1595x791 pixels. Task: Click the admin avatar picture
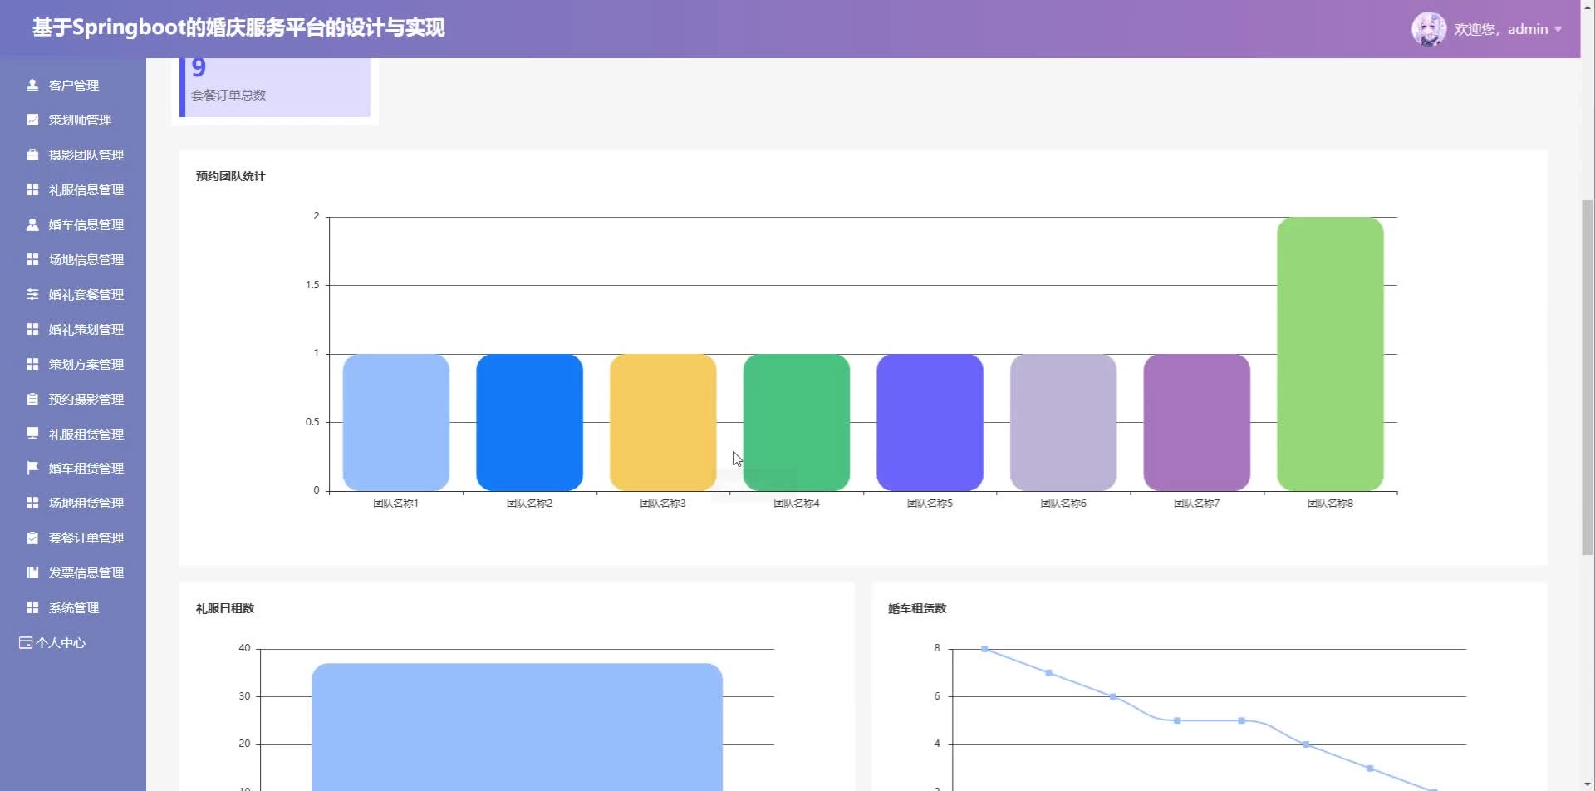1428,29
